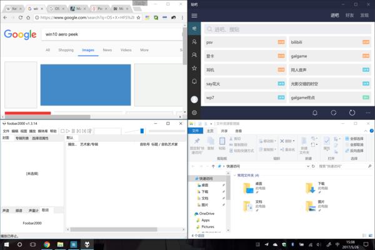Go up one level in File Explorer
Viewport: 375px width, 250px height.
[213, 166]
